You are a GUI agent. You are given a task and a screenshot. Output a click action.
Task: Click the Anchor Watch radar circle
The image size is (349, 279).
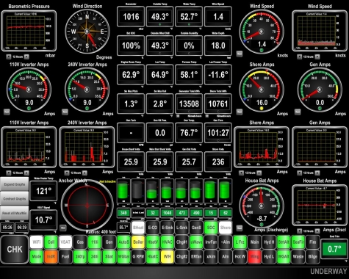point(87,206)
